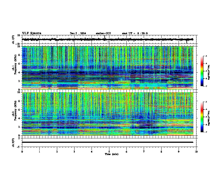Click the '10' kHz tick on ch.2 spectrogram
Image resolution: width=221 pixels, height=170 pixels.
point(19,92)
